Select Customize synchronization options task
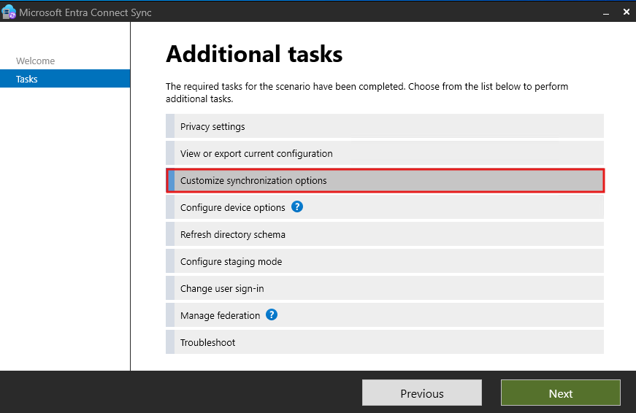 click(385, 180)
